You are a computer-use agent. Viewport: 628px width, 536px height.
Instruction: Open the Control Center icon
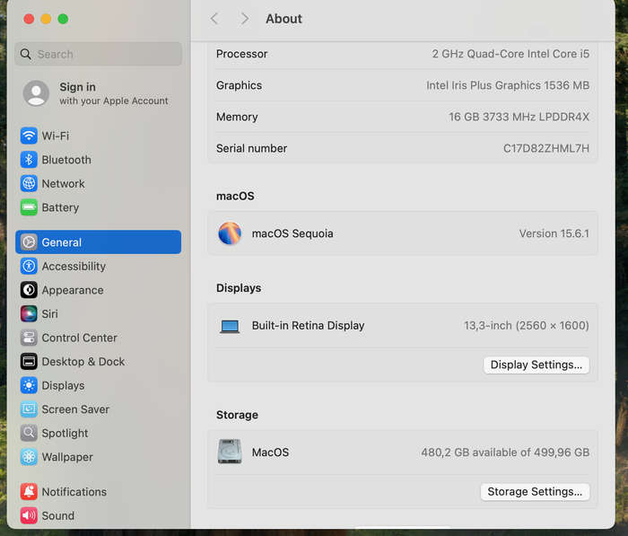click(29, 338)
